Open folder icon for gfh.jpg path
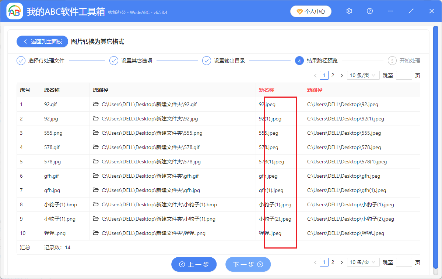 (96, 190)
